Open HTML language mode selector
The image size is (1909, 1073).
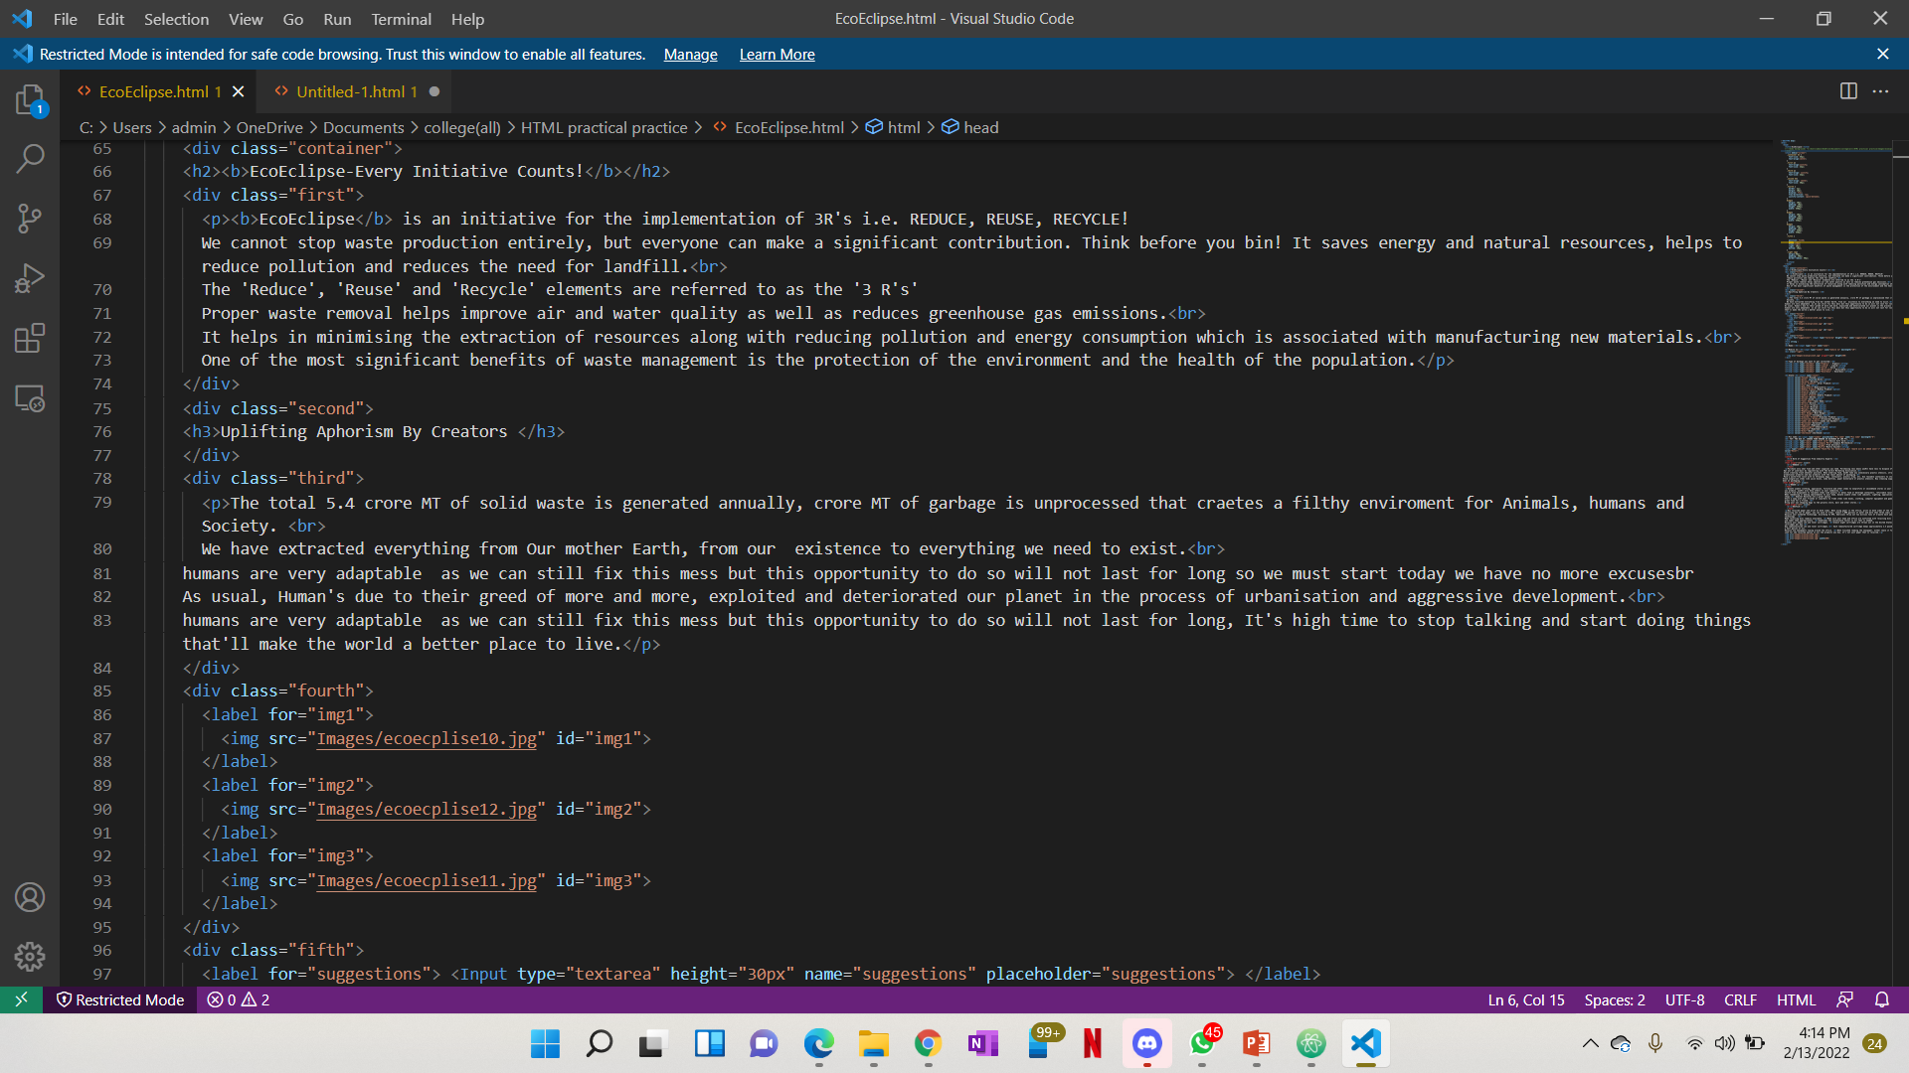[x=1796, y=999]
